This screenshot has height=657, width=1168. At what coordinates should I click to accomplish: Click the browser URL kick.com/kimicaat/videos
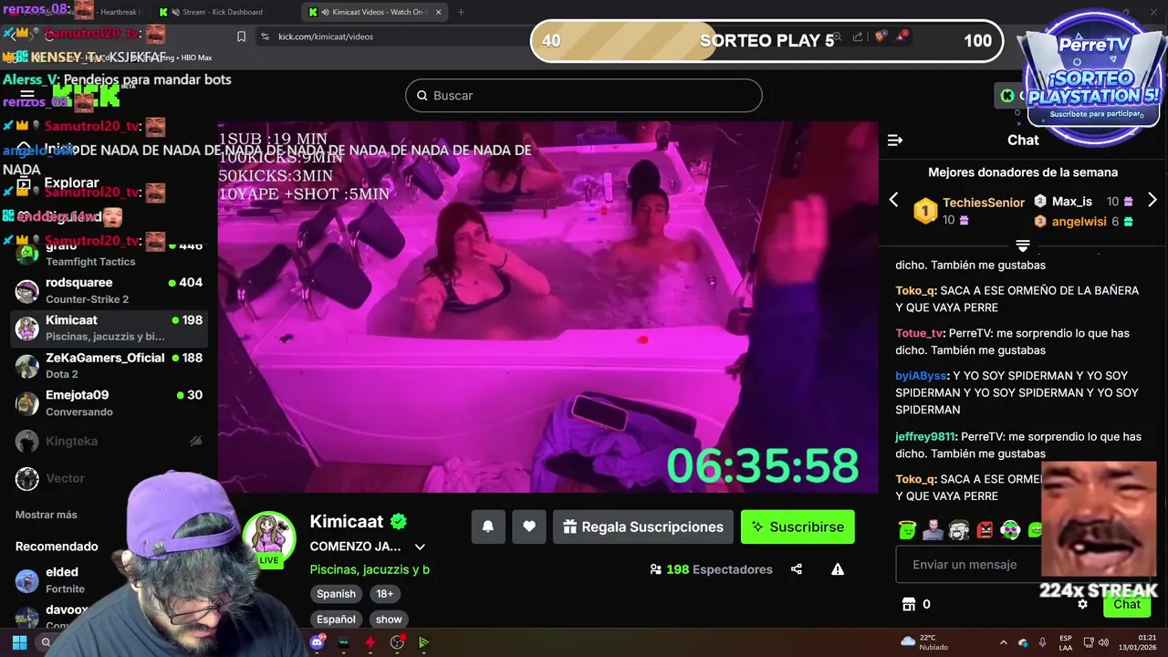point(326,36)
